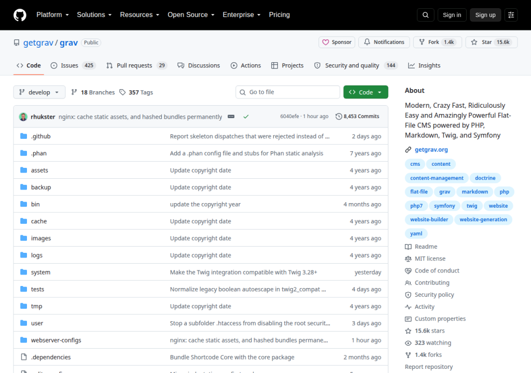Go to the GitHub home logo

tap(20, 15)
